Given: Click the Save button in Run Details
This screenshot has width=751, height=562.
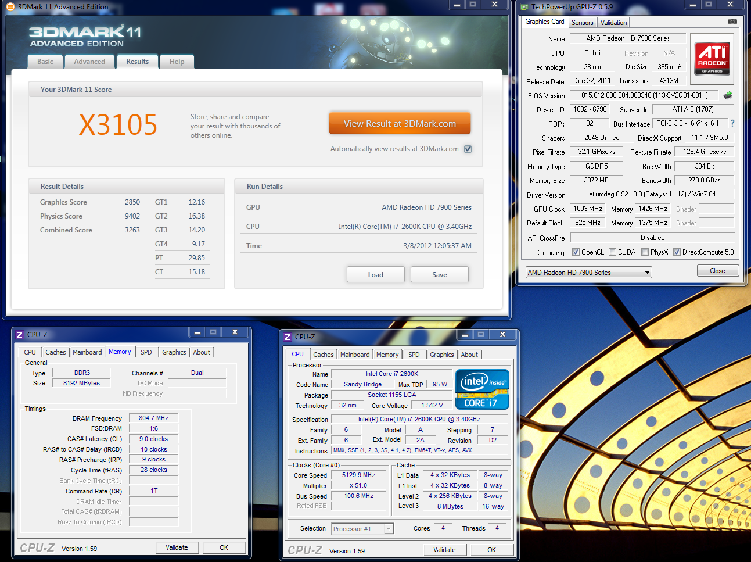Looking at the screenshot, I should point(440,275).
